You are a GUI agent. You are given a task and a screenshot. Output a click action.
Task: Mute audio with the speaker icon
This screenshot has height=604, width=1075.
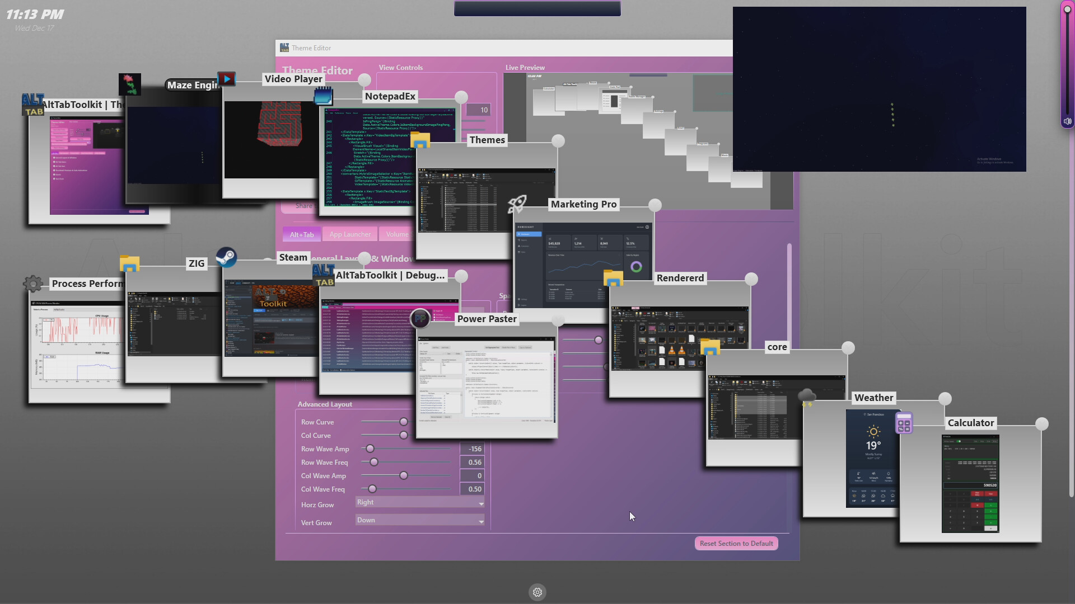1067,120
